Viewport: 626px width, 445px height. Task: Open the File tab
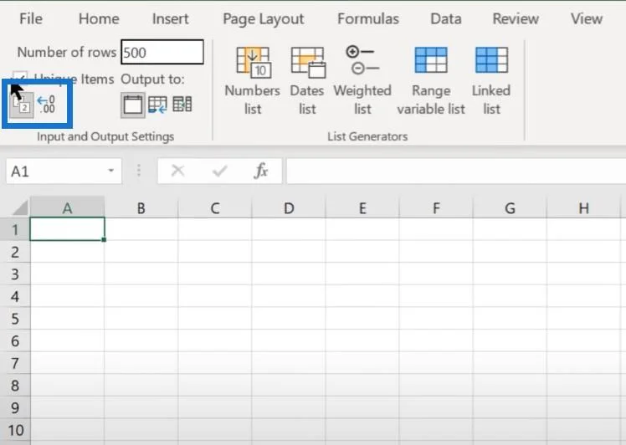(x=31, y=18)
